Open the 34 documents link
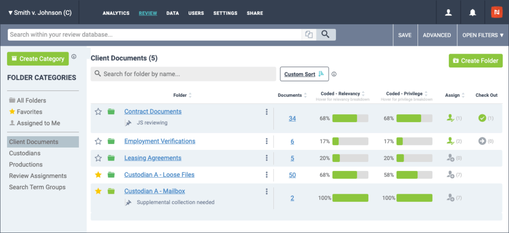509x233 pixels. coord(292,118)
